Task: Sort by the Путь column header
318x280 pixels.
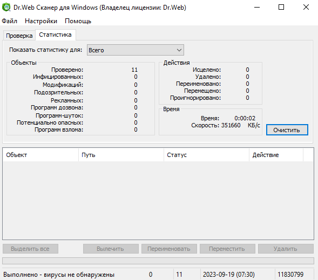Action: click(121, 155)
